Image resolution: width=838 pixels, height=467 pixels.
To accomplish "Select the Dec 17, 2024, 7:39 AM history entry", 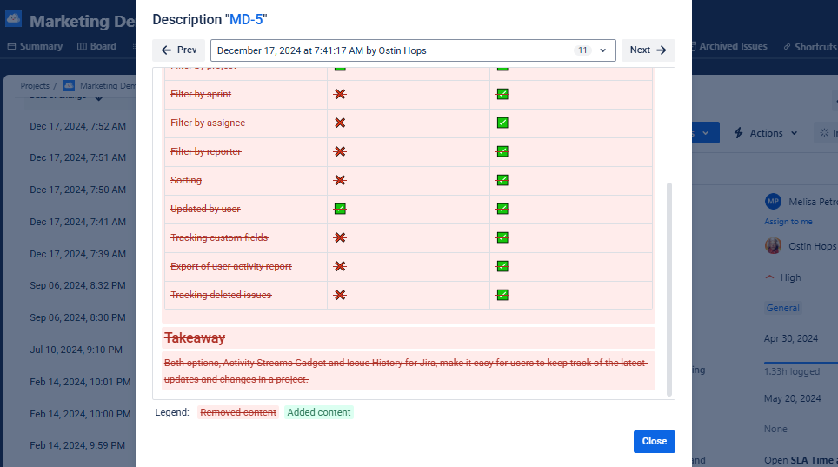I will click(78, 254).
